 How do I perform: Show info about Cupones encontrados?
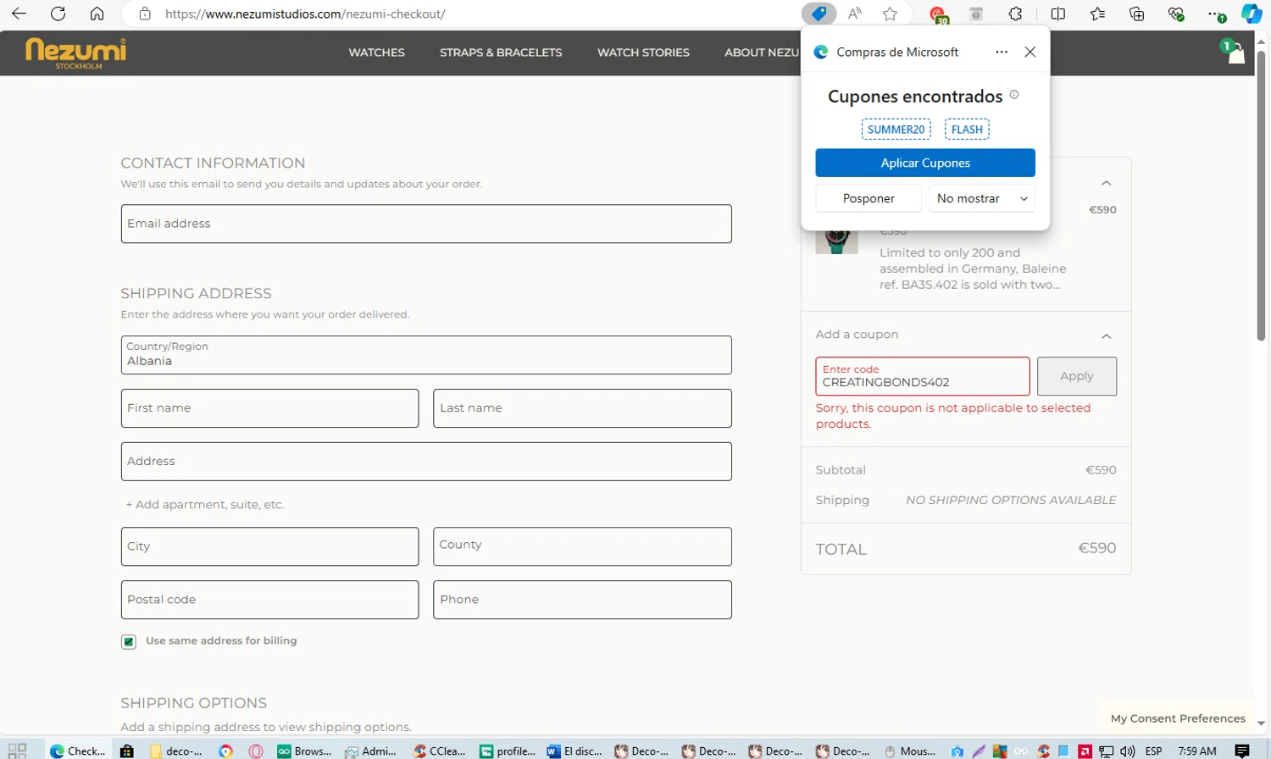(x=1014, y=95)
